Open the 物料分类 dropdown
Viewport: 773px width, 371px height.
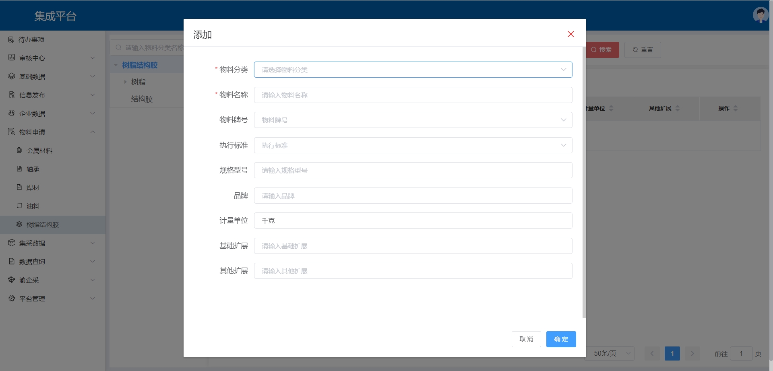pyautogui.click(x=413, y=70)
